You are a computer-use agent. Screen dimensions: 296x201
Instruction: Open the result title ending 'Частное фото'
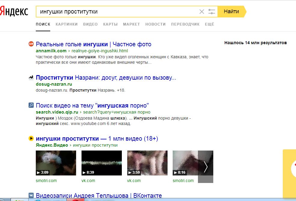94,44
